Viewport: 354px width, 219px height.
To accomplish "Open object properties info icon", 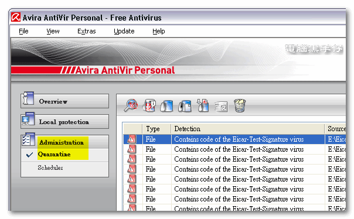I will point(149,105).
